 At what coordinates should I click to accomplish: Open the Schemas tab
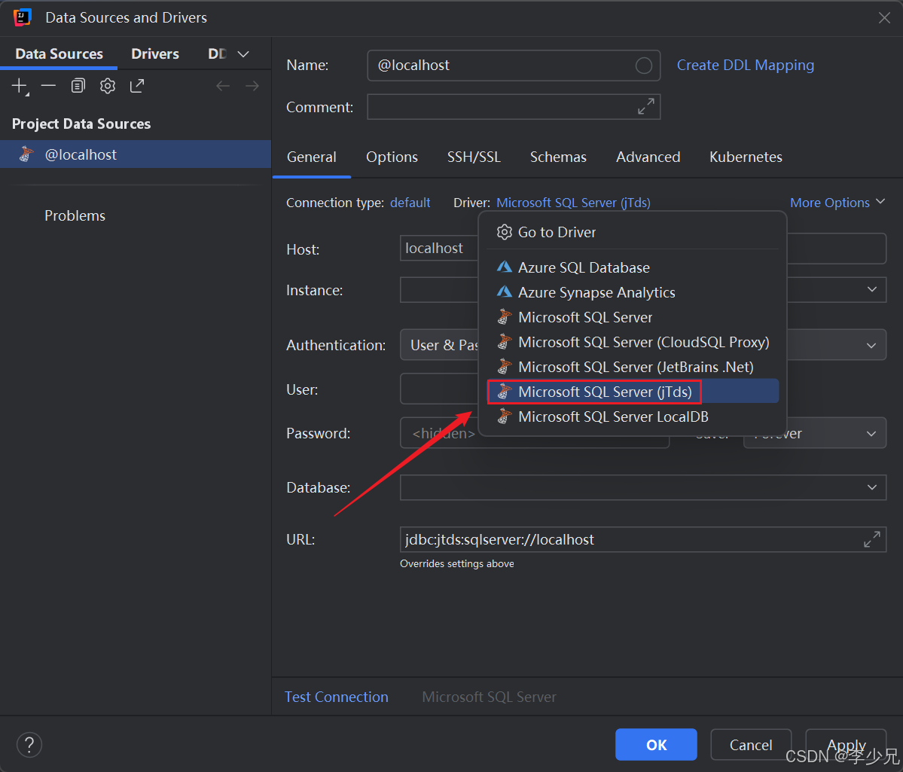coord(558,157)
